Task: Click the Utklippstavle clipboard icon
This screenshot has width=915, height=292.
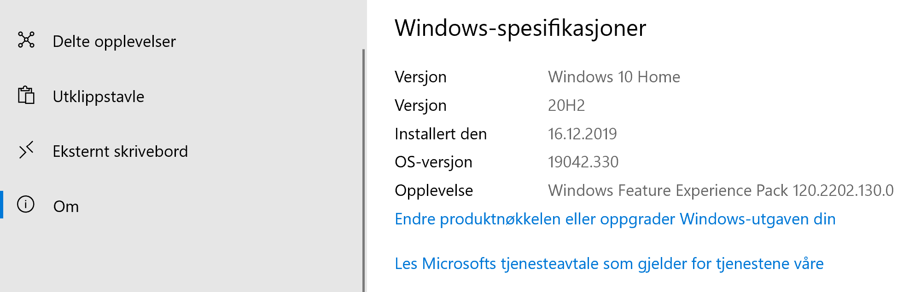Action: (x=26, y=95)
